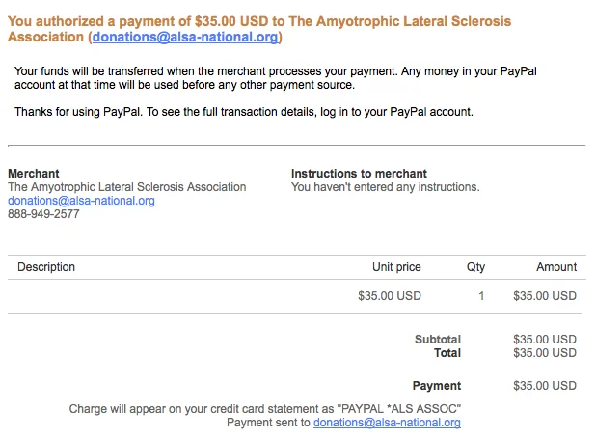Click the unit price value in the item row

390,296
